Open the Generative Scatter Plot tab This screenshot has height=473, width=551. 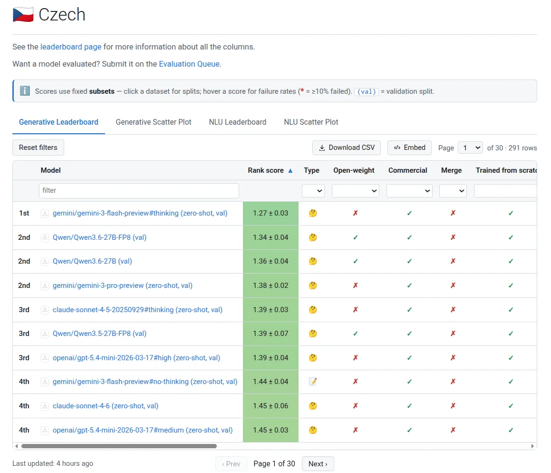pyautogui.click(x=154, y=122)
